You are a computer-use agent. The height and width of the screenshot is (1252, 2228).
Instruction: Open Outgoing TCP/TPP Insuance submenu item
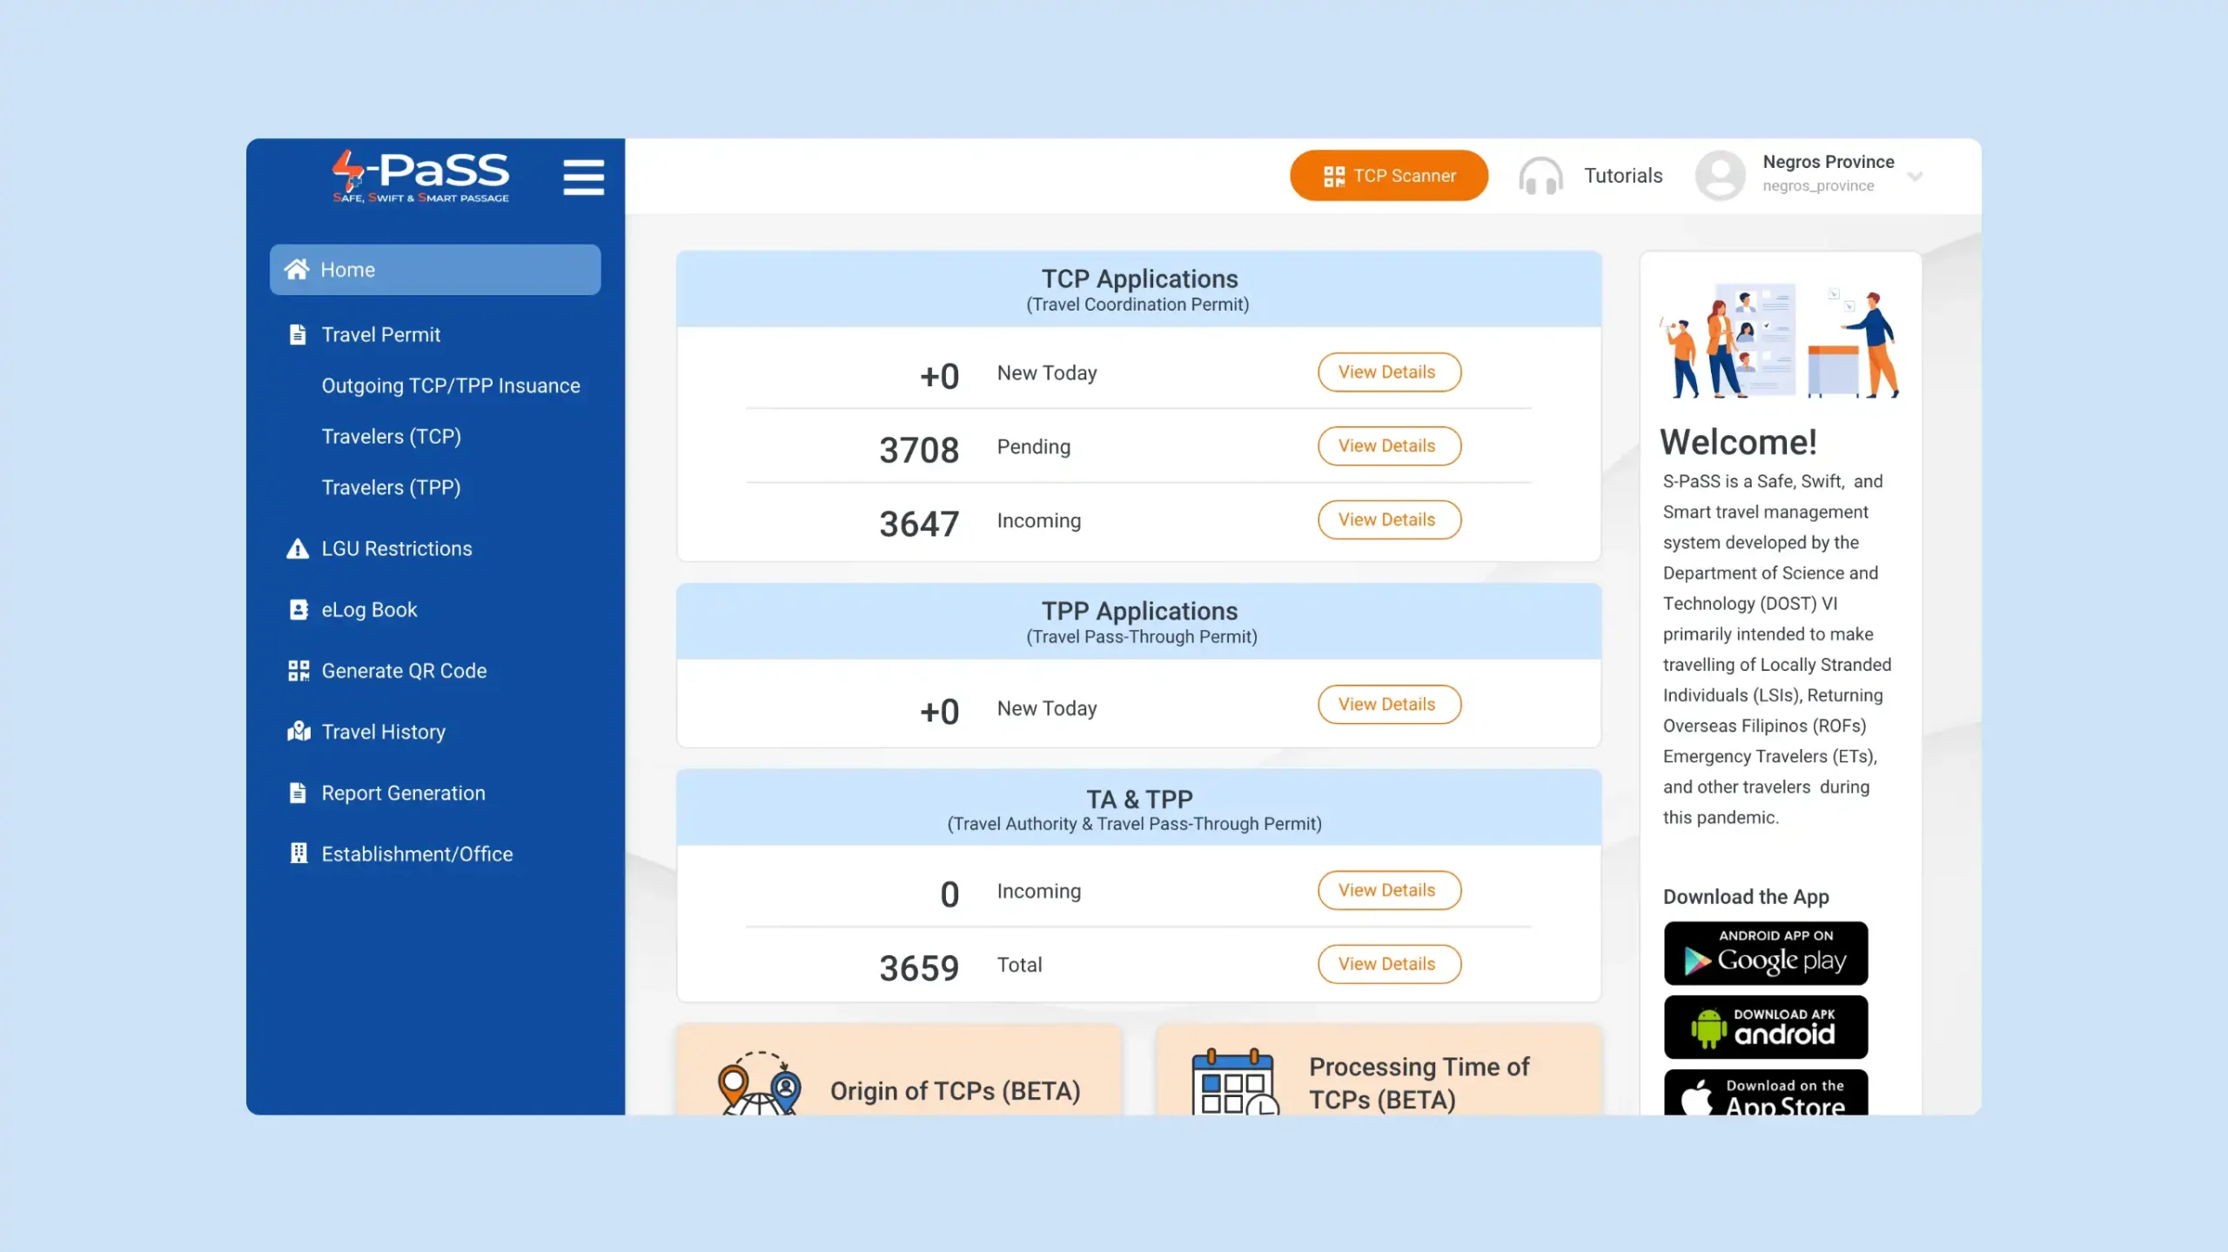(450, 386)
